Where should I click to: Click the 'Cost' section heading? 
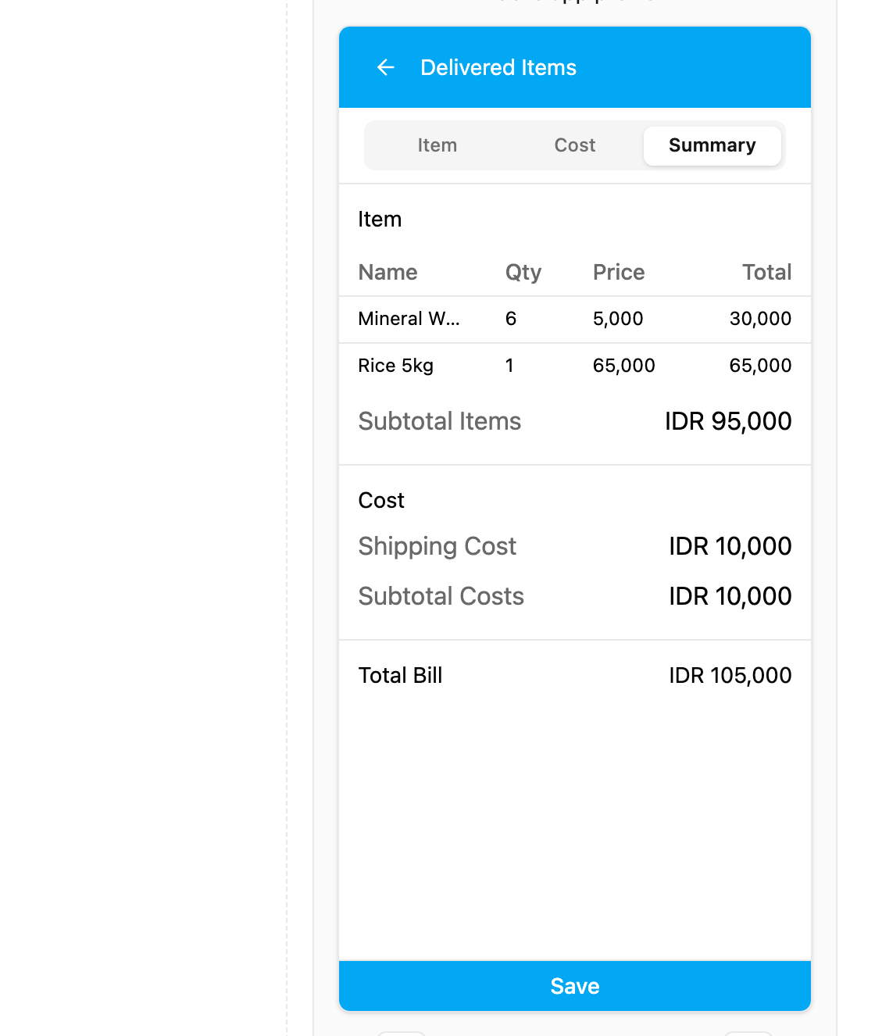(x=381, y=500)
